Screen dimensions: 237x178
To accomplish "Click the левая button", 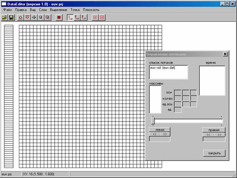I will tap(160, 130).
